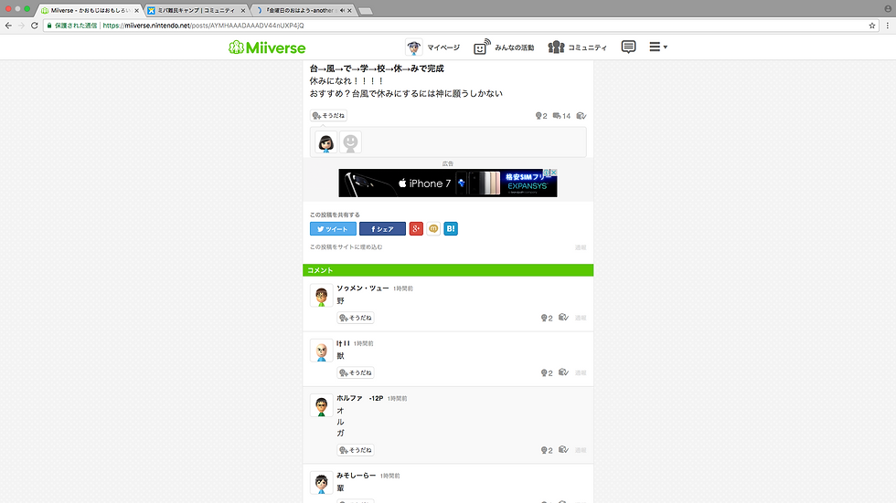Click empathy count on ソゥメン・ツュー's comment

[547, 318]
